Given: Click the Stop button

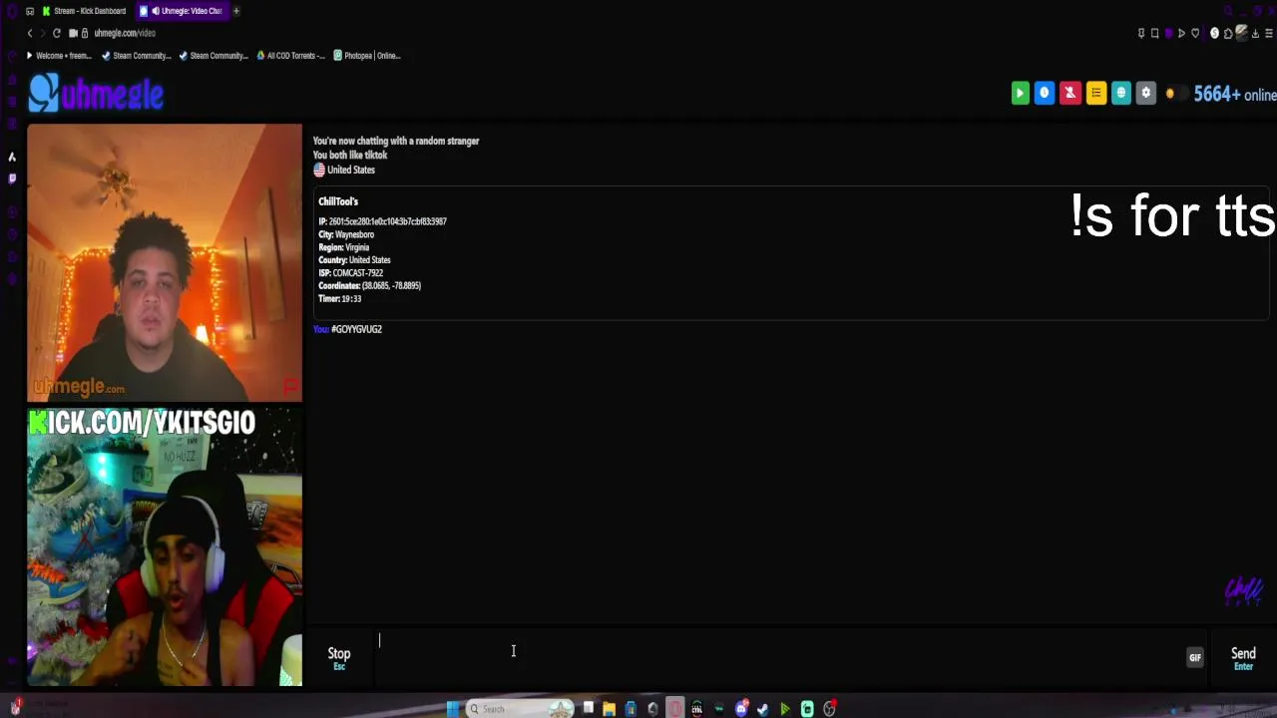Looking at the screenshot, I should tap(339, 657).
